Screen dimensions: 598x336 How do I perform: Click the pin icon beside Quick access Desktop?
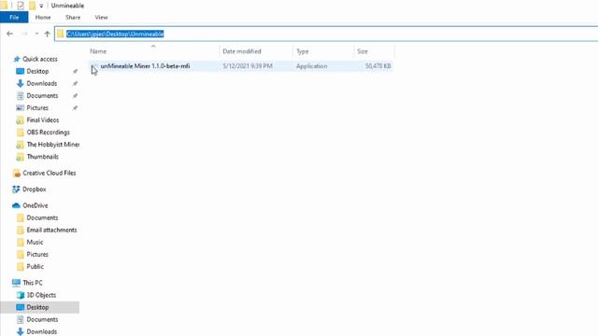click(75, 71)
